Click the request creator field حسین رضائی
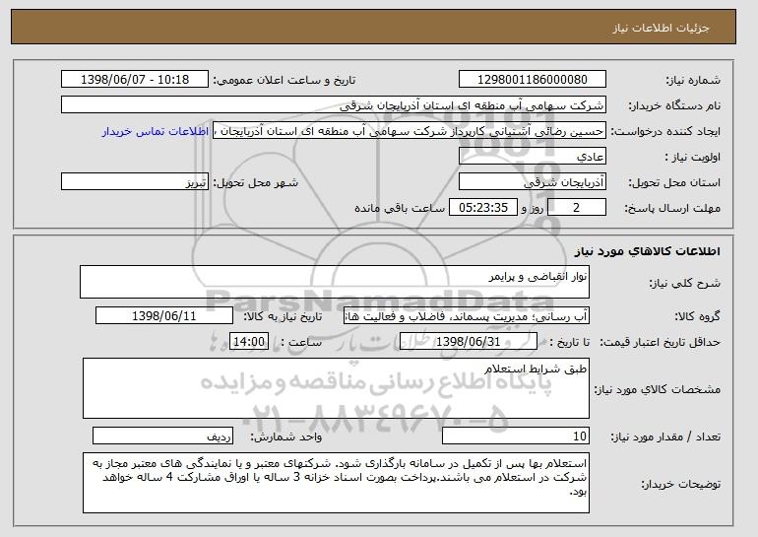This screenshot has width=758, height=537. tap(410, 131)
